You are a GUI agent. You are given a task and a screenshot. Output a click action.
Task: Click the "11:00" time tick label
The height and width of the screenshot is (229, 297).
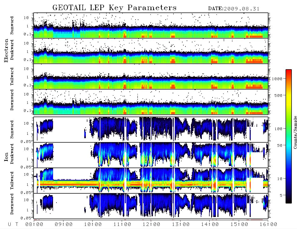[122, 225]
